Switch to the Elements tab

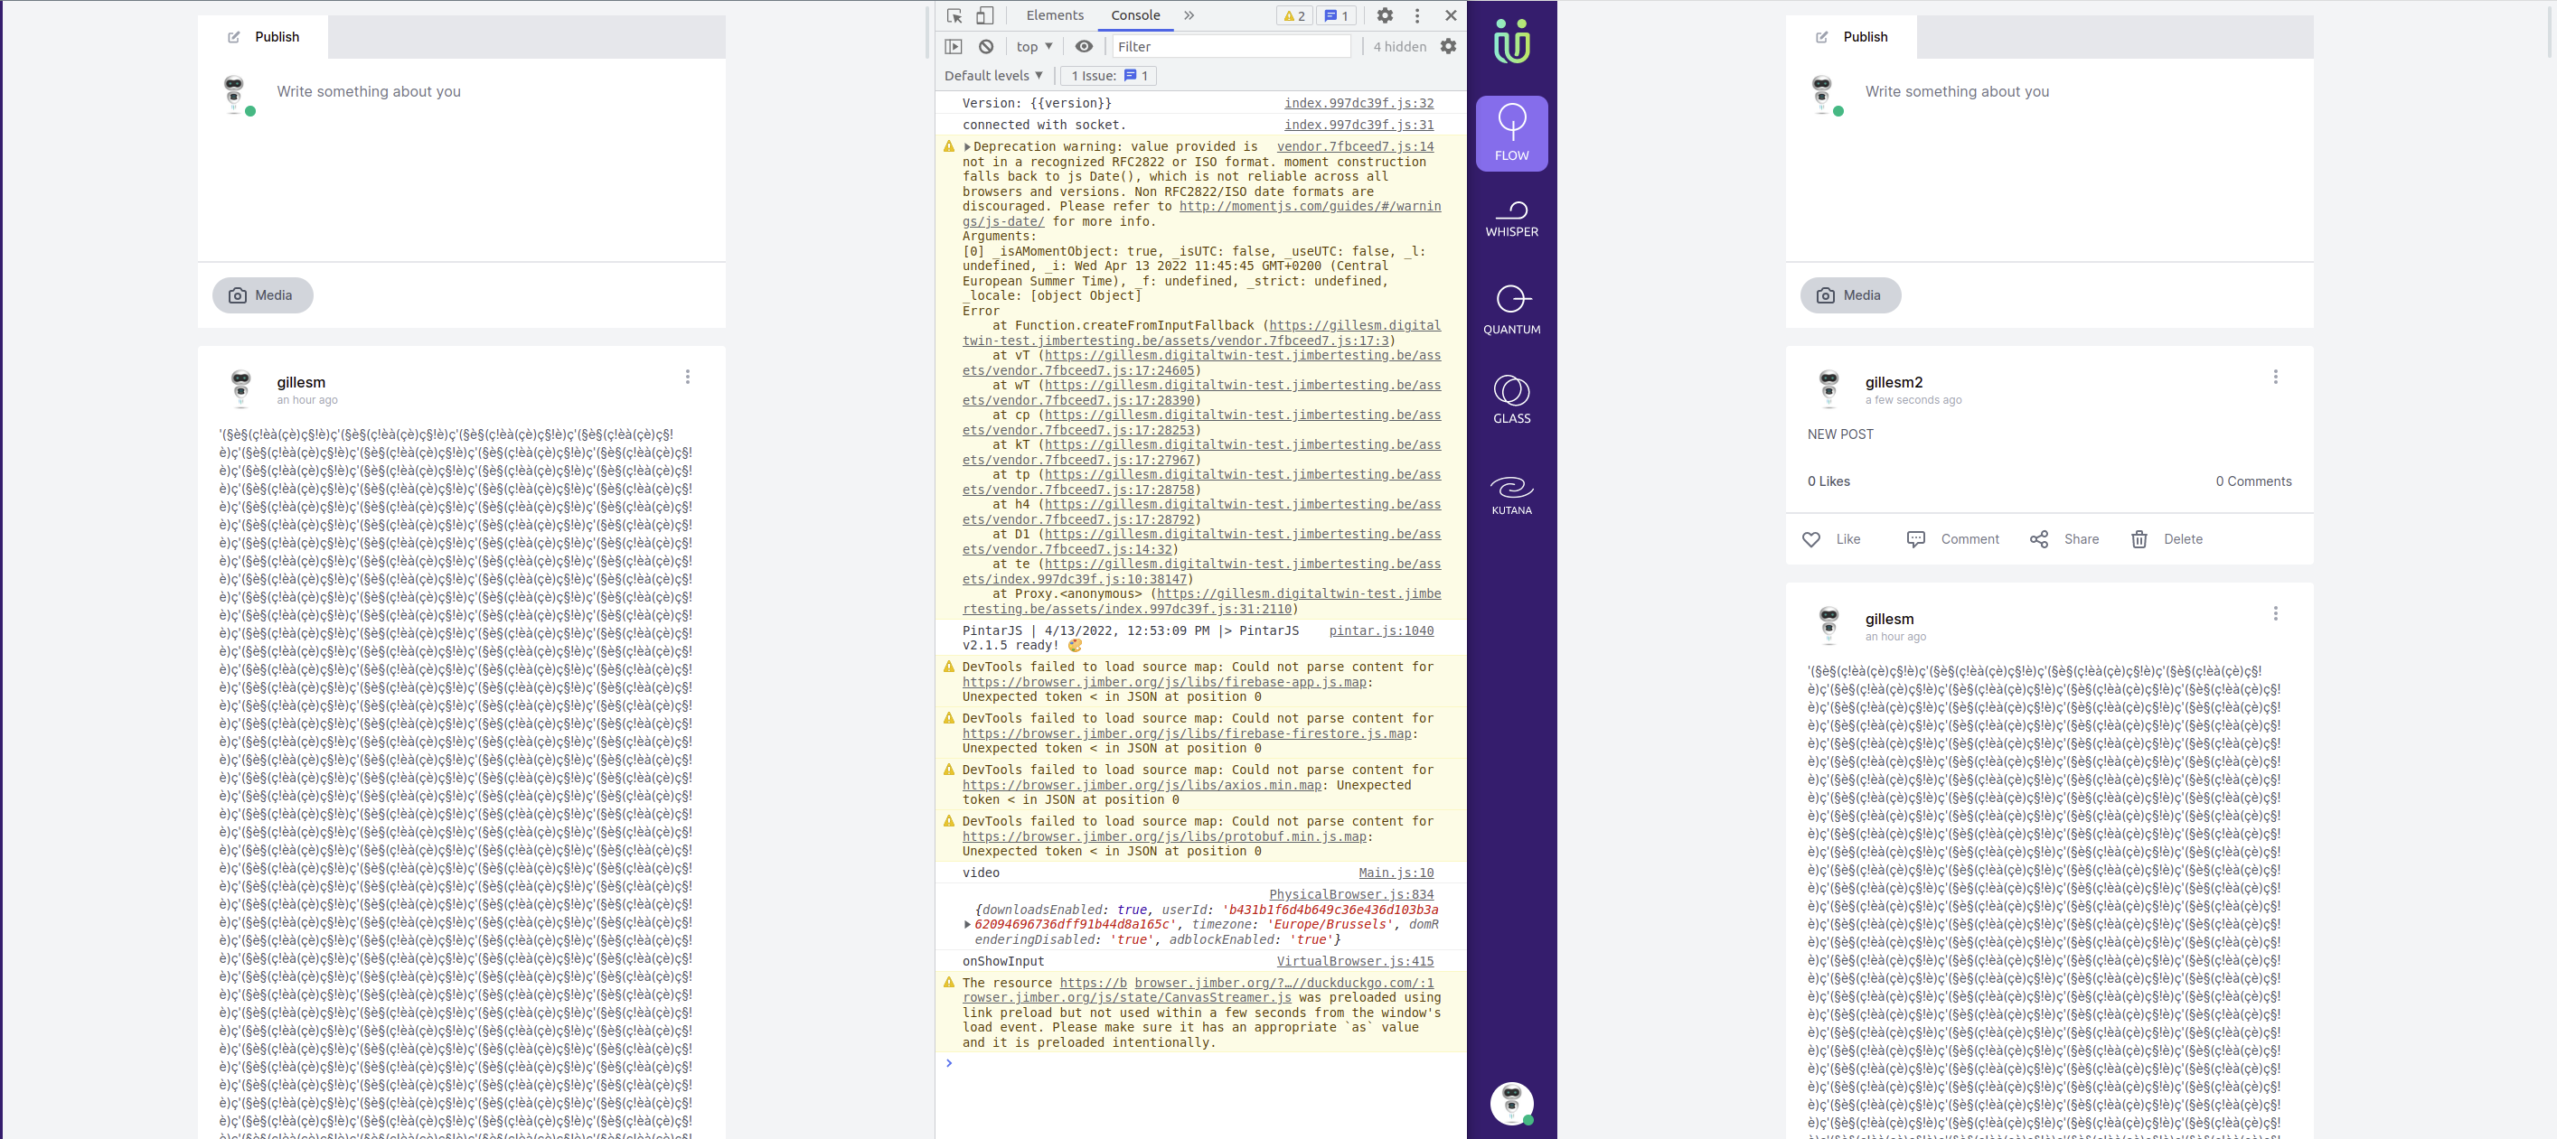pyautogui.click(x=1054, y=14)
